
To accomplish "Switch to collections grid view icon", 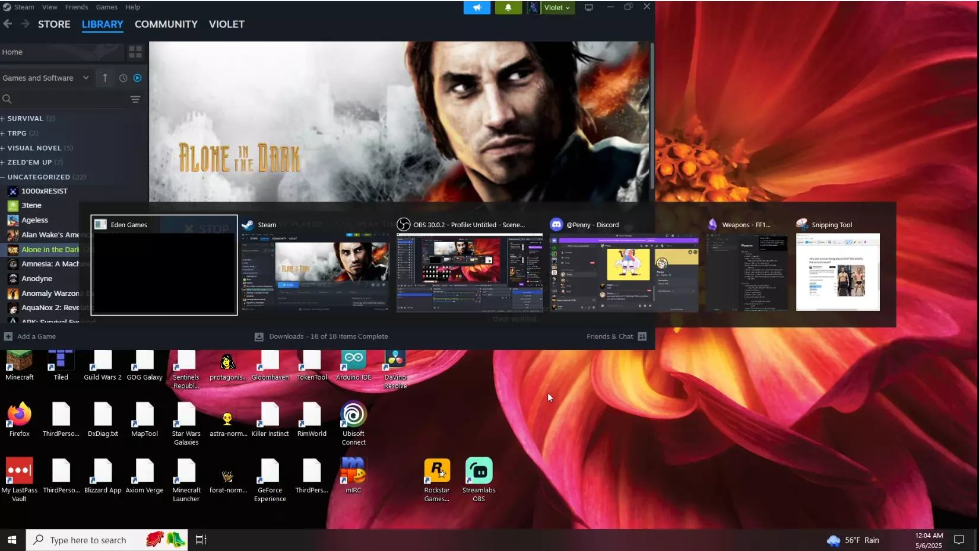I will pos(135,52).
